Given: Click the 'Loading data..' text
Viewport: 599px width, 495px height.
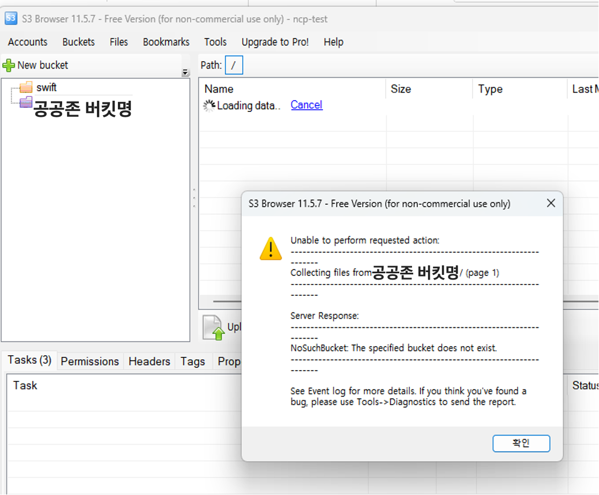Looking at the screenshot, I should [x=248, y=106].
